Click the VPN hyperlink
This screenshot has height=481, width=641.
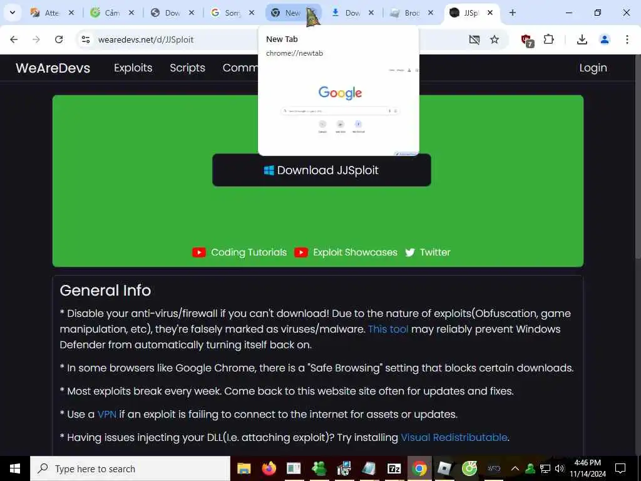107,415
